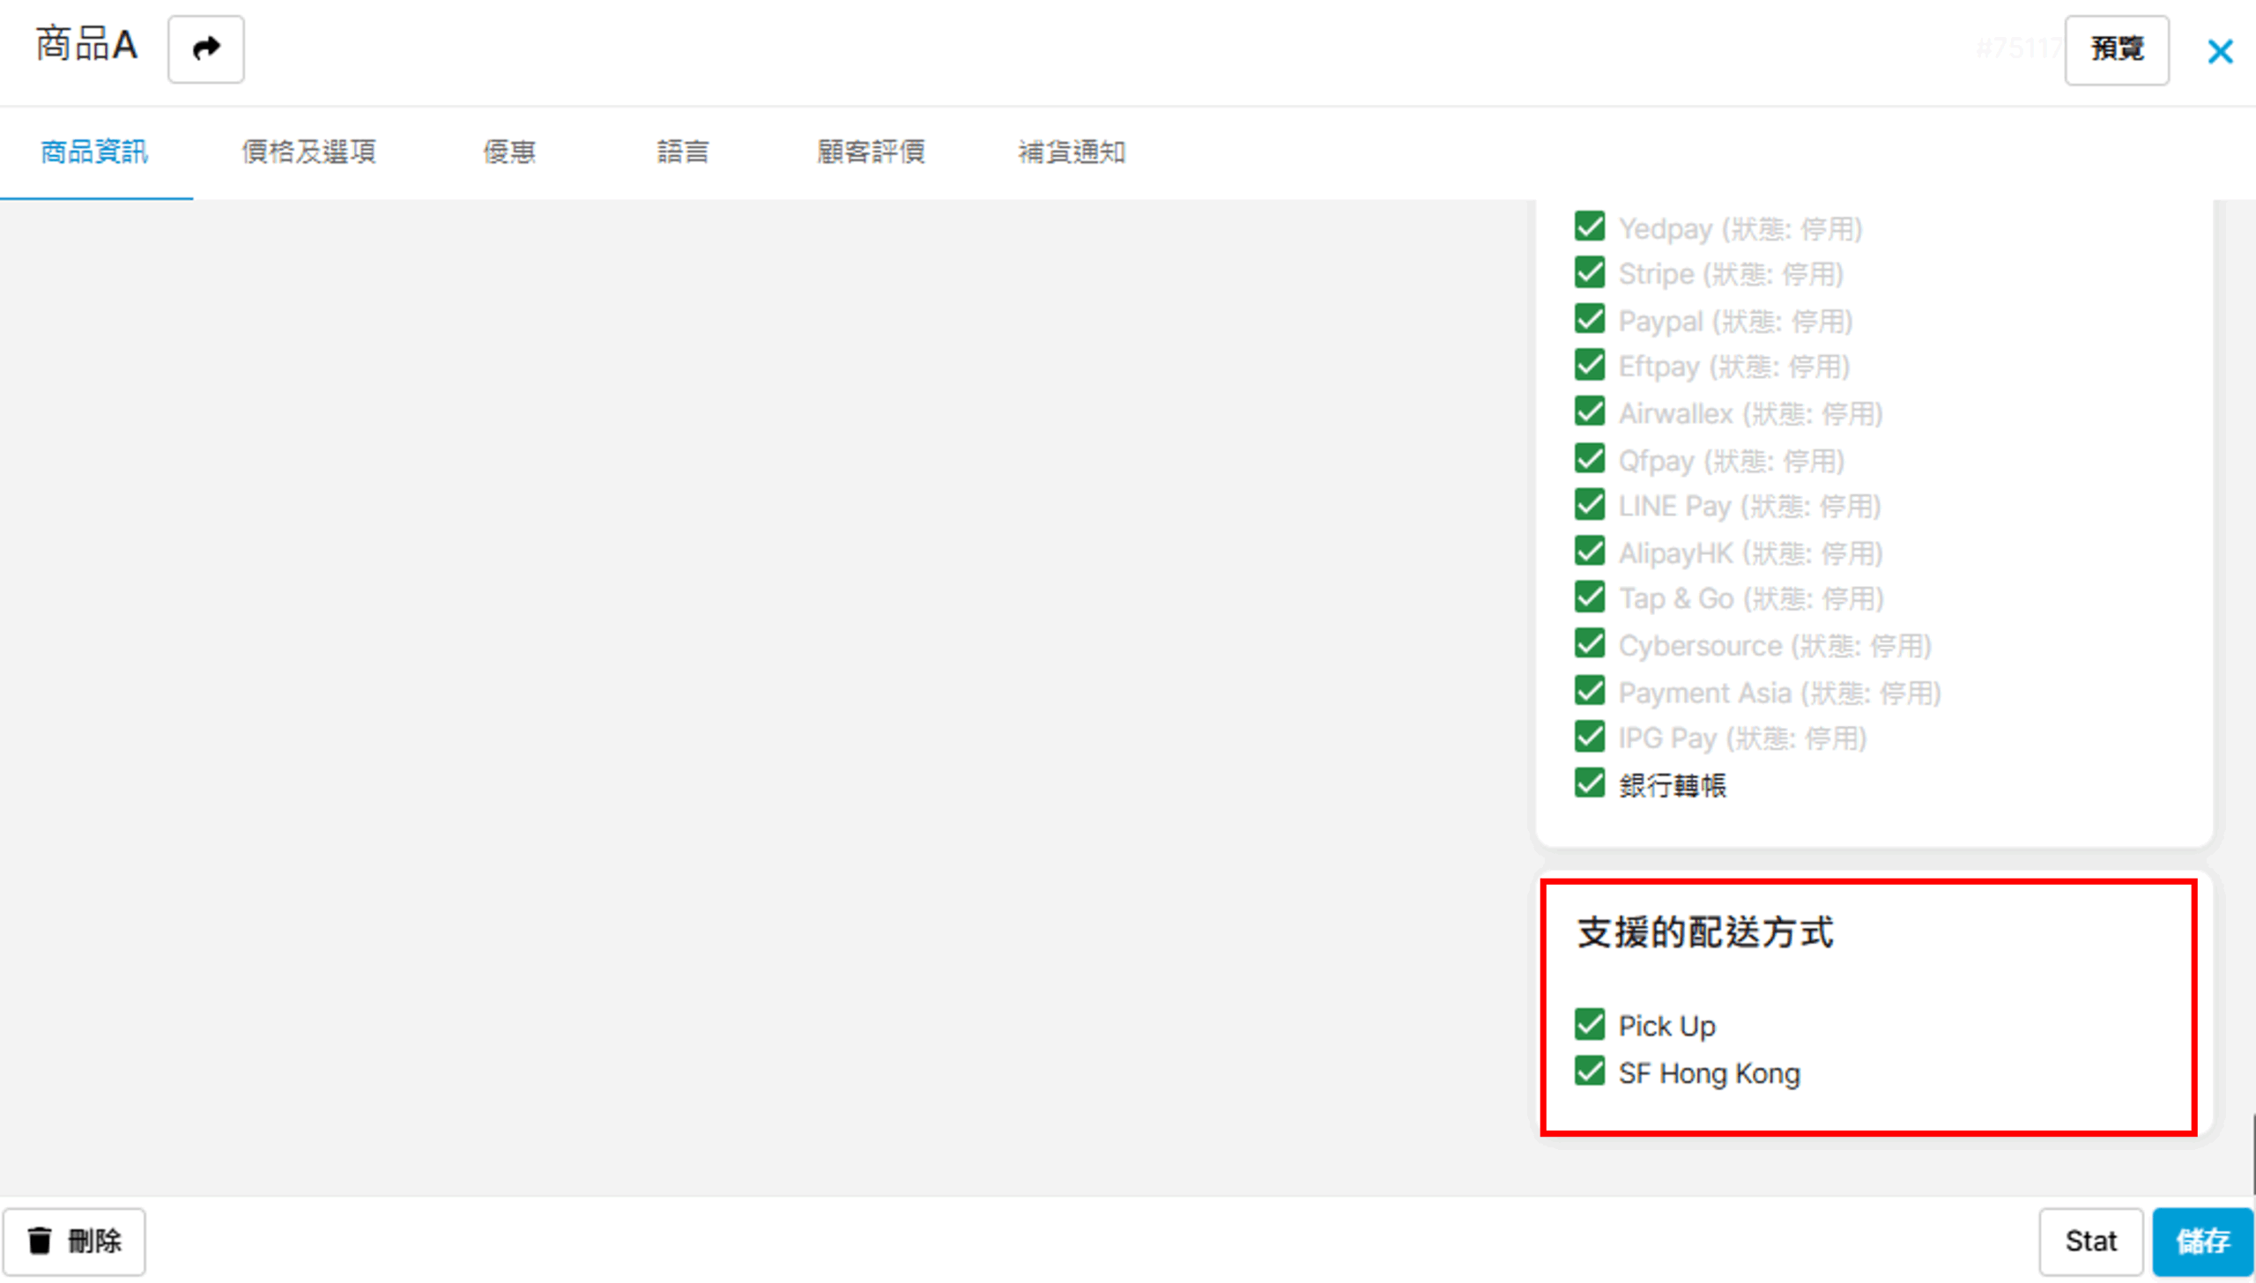
Task: Toggle the Paypal payment checkbox
Action: [x=1589, y=319]
